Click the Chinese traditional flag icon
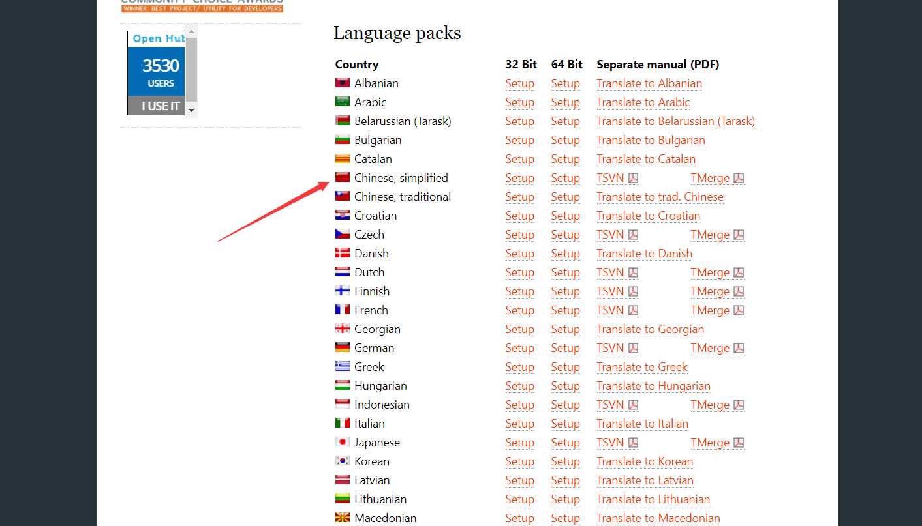This screenshot has height=526, width=922. pos(343,196)
